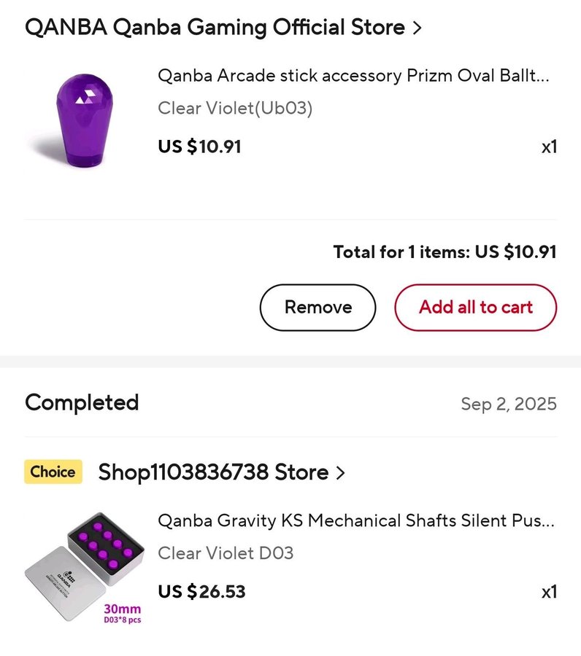Open Qanba Arcade stick accessory Prizm title
Image resolution: width=581 pixels, height=656 pixels.
(x=353, y=77)
